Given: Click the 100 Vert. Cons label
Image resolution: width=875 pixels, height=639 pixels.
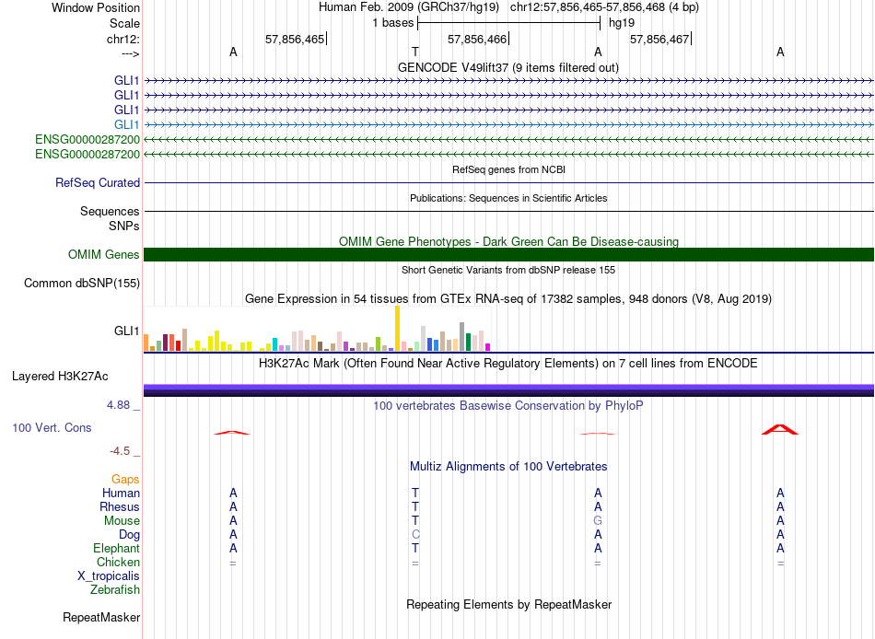Looking at the screenshot, I should pyautogui.click(x=52, y=427).
